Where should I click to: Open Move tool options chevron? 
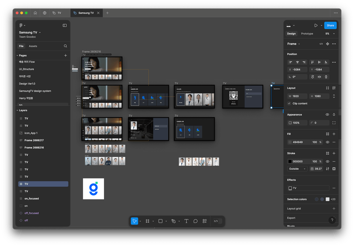[x=140, y=221]
